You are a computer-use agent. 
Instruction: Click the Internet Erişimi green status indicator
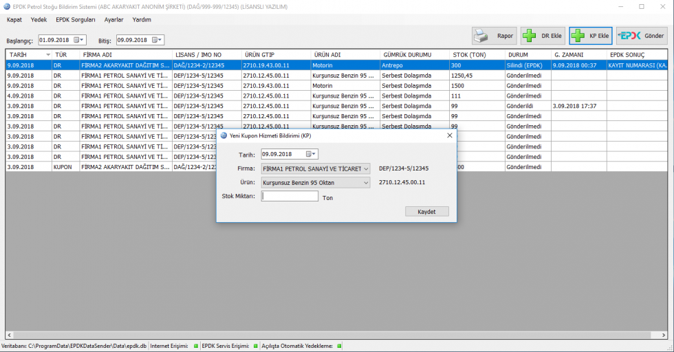tap(195, 346)
